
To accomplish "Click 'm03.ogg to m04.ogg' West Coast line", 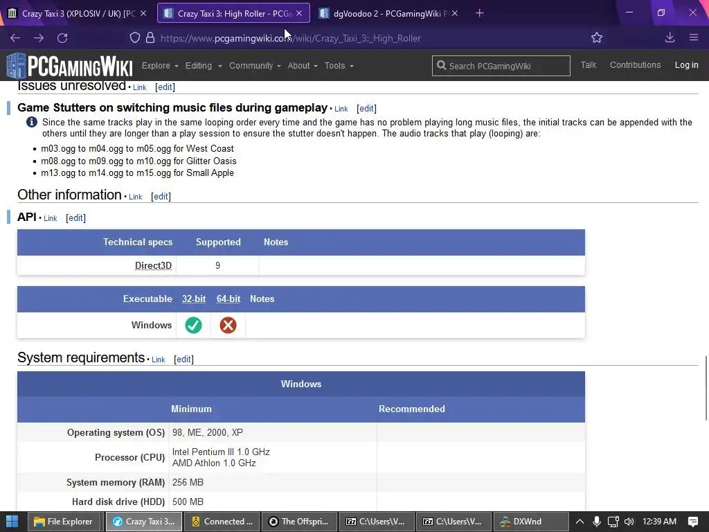I will click(138, 149).
